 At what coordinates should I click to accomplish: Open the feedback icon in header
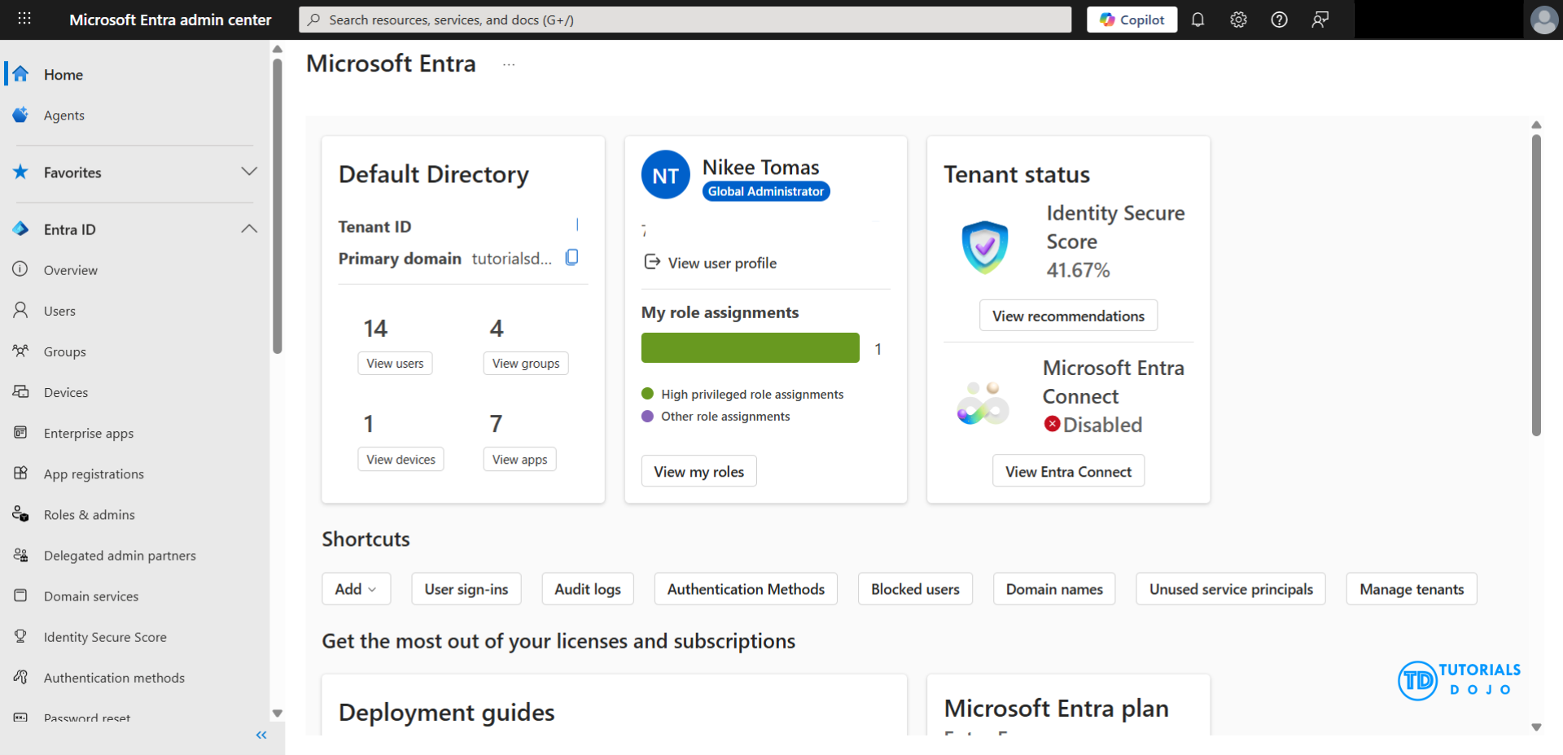point(1320,20)
